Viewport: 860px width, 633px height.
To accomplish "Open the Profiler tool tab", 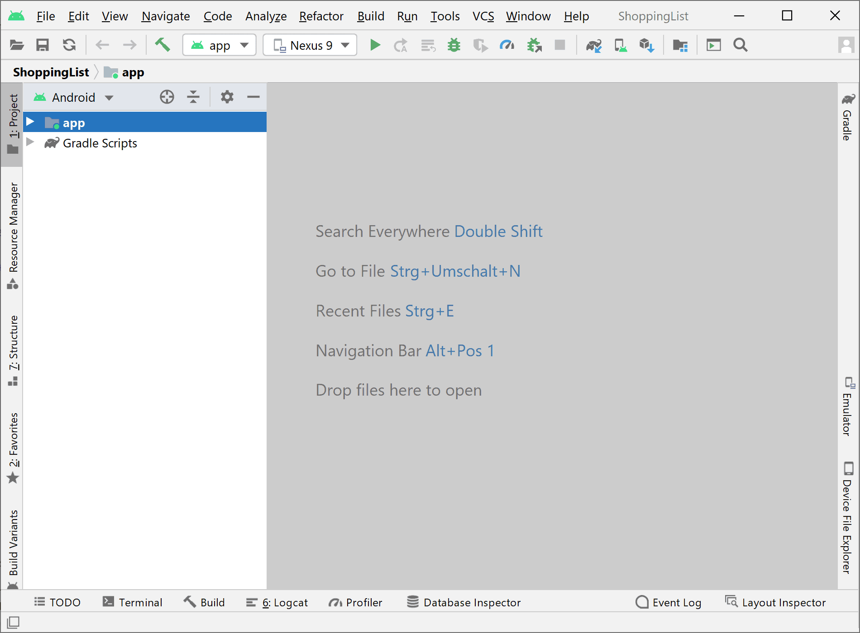I will click(x=355, y=602).
